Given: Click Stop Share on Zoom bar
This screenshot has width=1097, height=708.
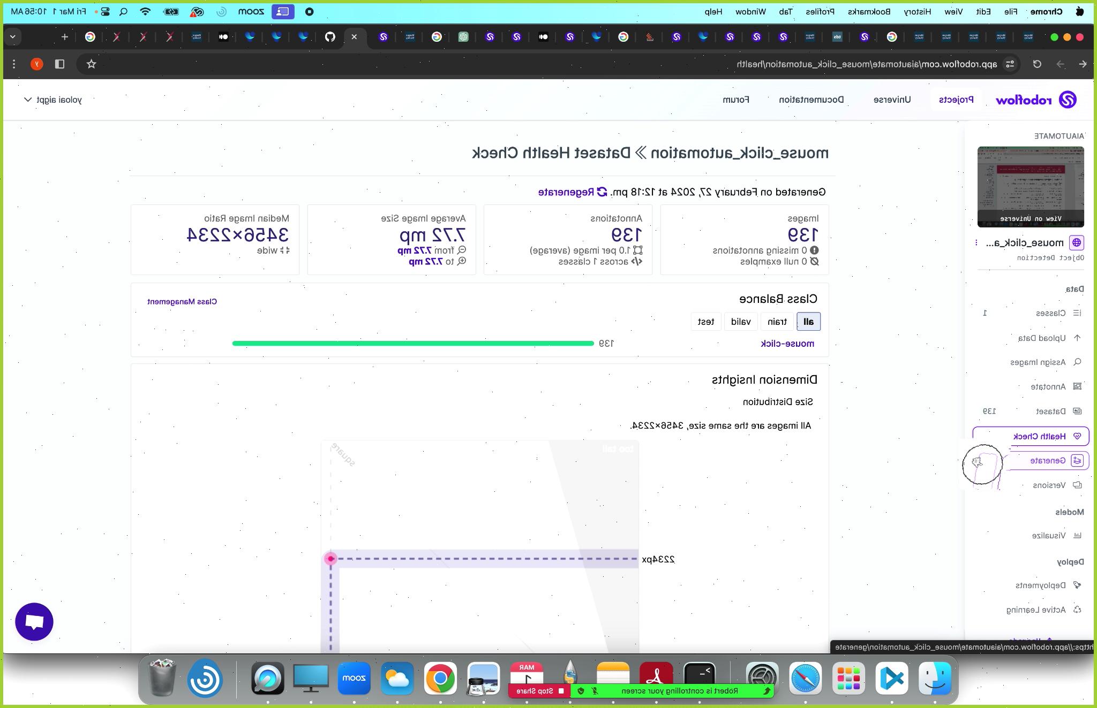Looking at the screenshot, I should pos(540,691).
